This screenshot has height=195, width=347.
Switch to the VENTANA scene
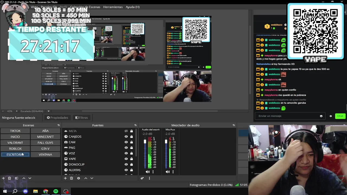coord(45,155)
